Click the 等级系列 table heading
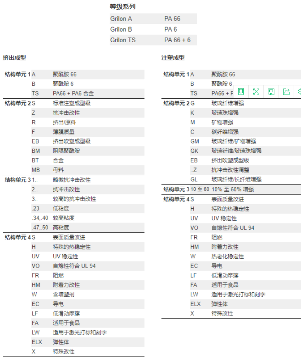 click(x=123, y=7)
